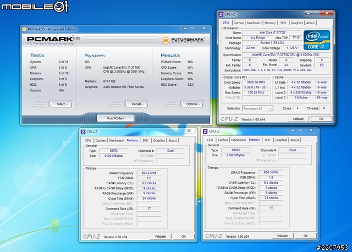Click the processor name Intel Core i7 3770K

point(272,32)
